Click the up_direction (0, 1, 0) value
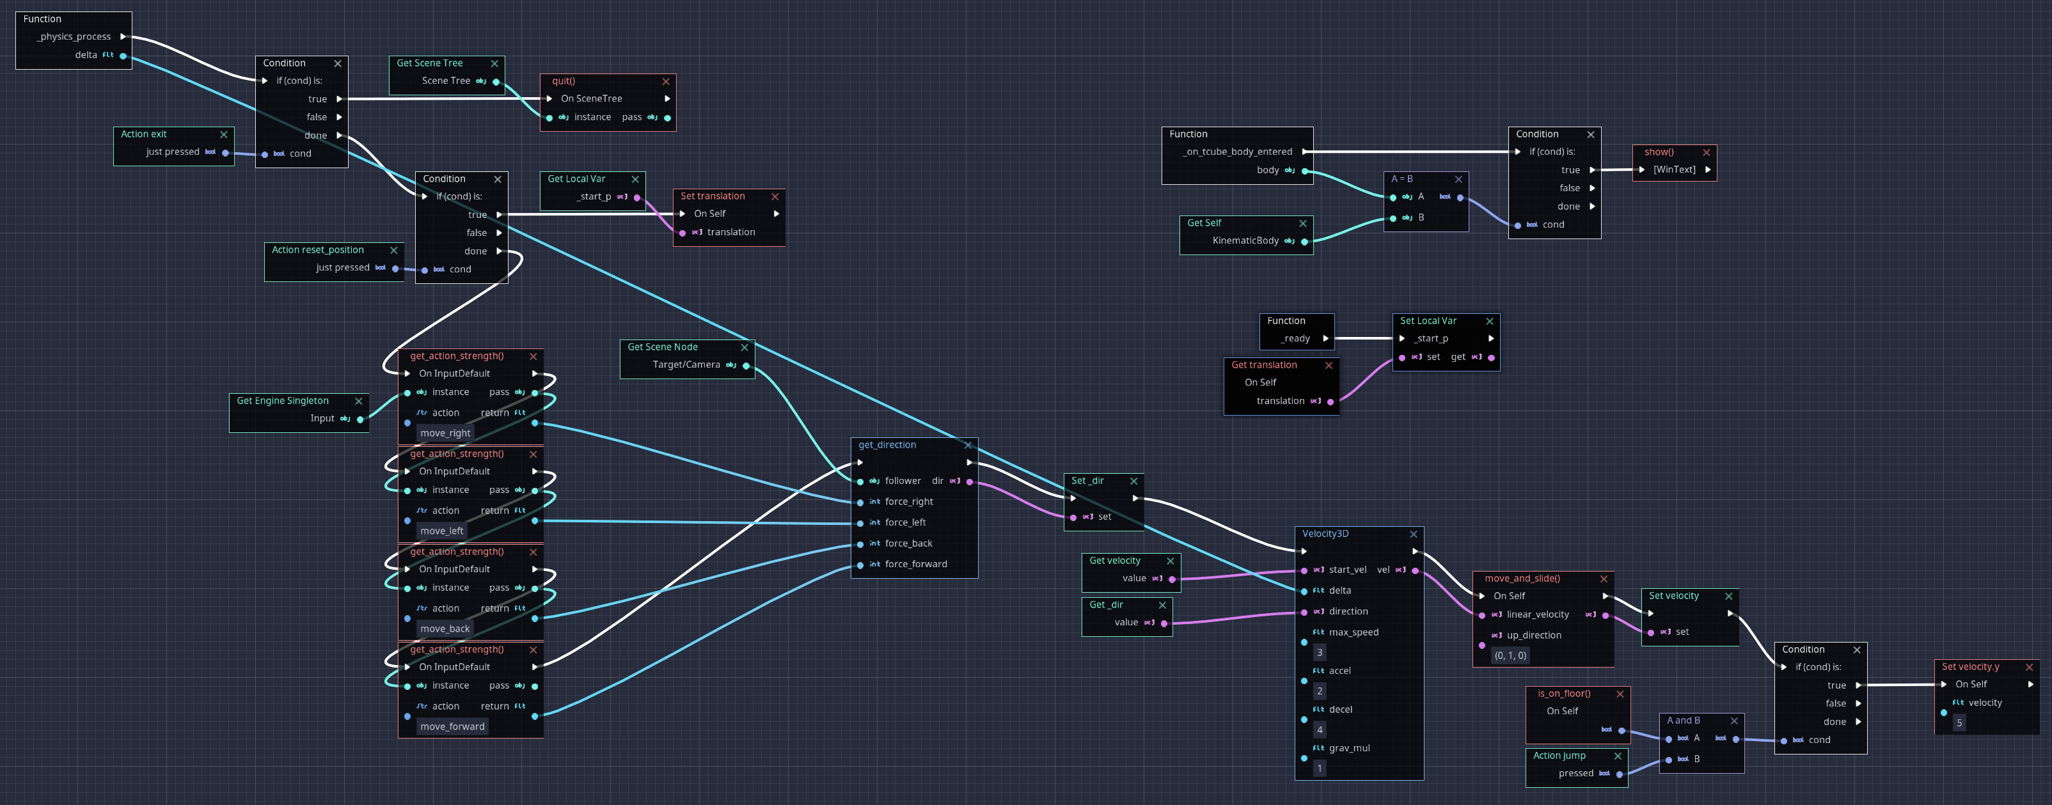 1510,655
